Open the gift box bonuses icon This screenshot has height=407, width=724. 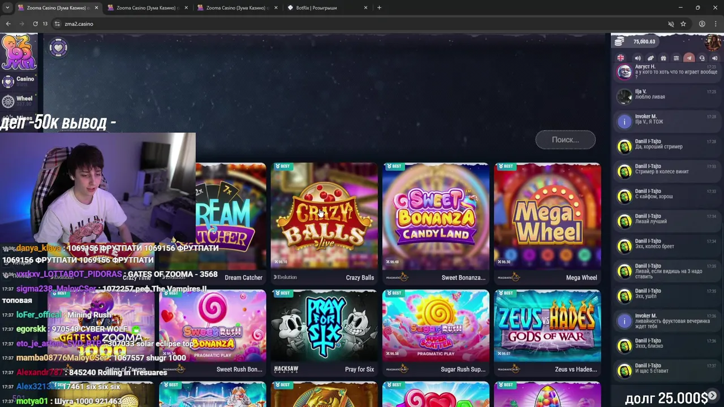(x=663, y=58)
